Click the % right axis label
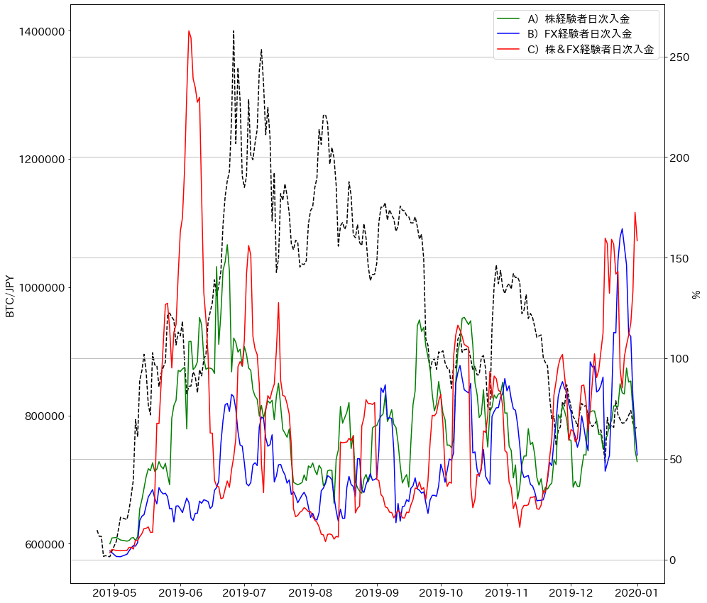 tap(696, 294)
